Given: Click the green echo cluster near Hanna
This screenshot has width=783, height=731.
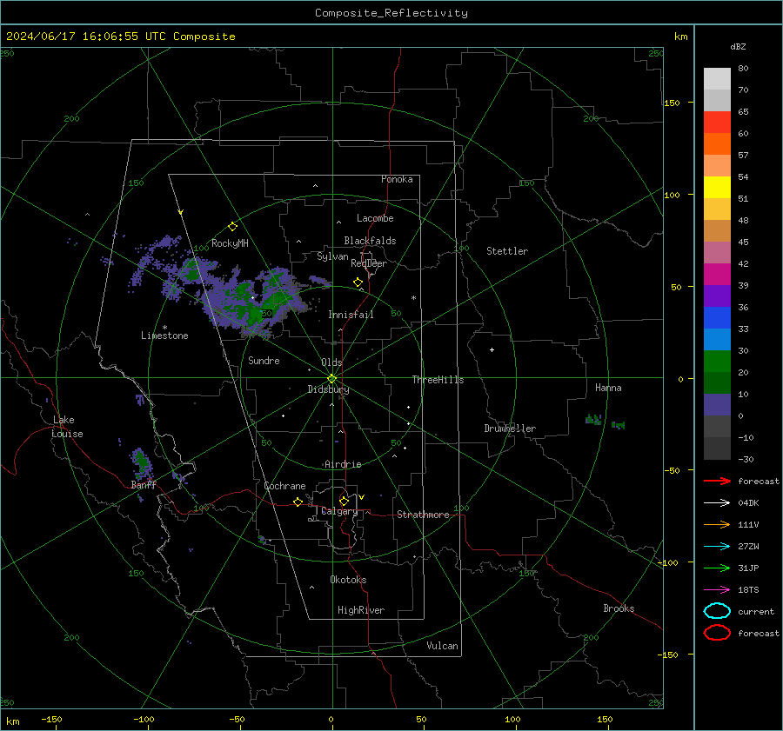Looking at the screenshot, I should [593, 419].
